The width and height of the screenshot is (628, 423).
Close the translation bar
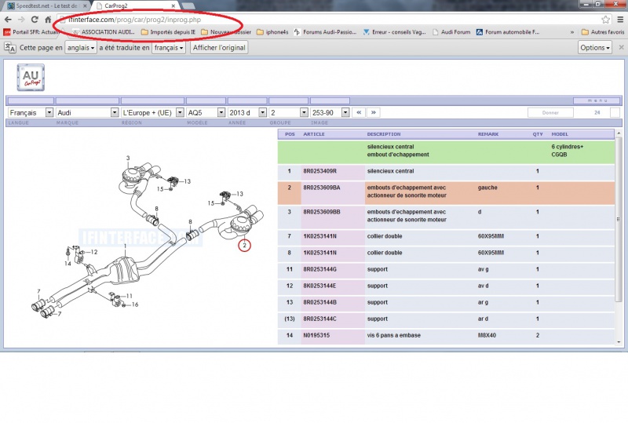tap(619, 48)
